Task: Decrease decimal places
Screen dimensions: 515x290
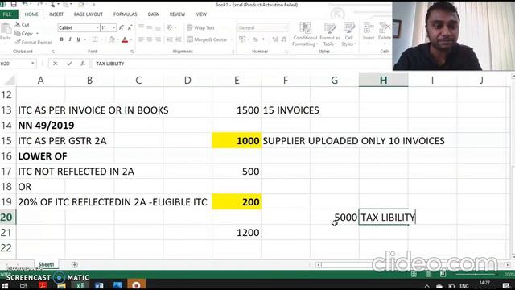Action: pyautogui.click(x=284, y=39)
